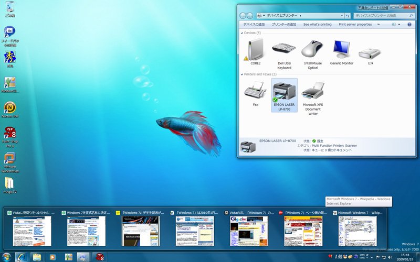The height and width of the screenshot is (262, 420).
Task: Open the CORE2 computer device
Action: 255,51
